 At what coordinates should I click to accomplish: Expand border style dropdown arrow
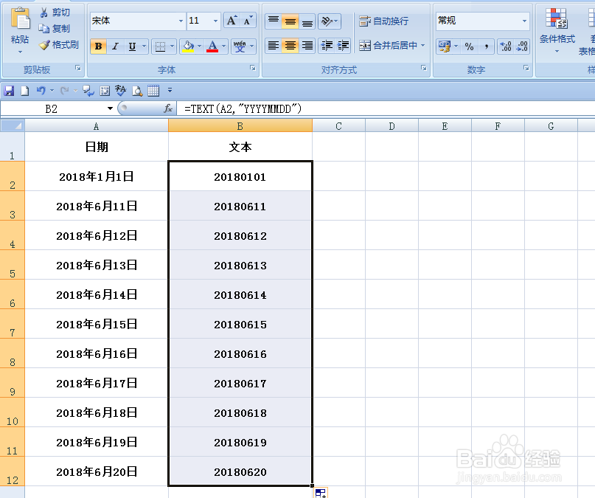(173, 46)
